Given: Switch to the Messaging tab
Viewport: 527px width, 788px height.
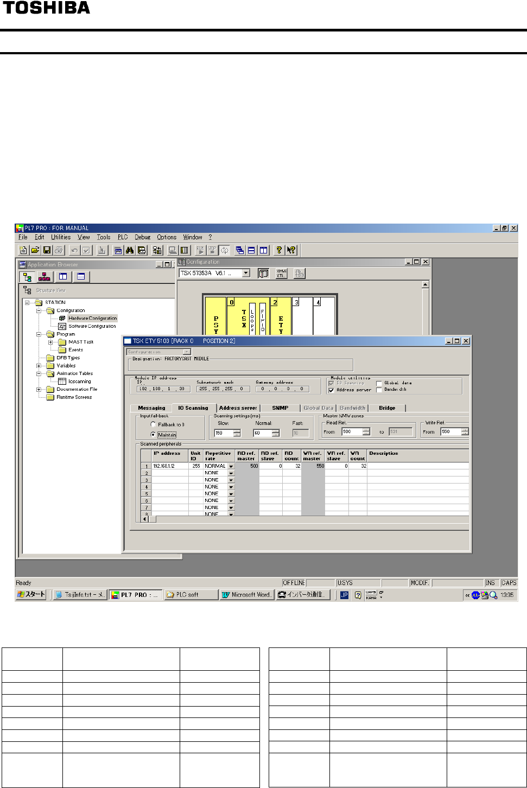Looking at the screenshot, I should coord(151,408).
